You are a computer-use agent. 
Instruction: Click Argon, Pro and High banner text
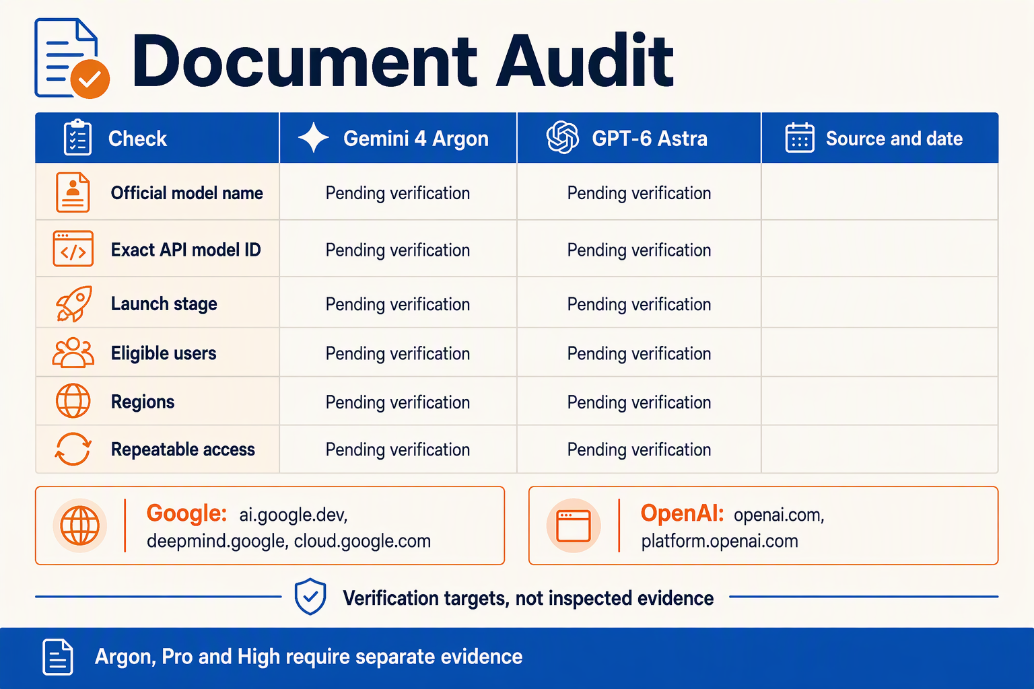(x=308, y=657)
